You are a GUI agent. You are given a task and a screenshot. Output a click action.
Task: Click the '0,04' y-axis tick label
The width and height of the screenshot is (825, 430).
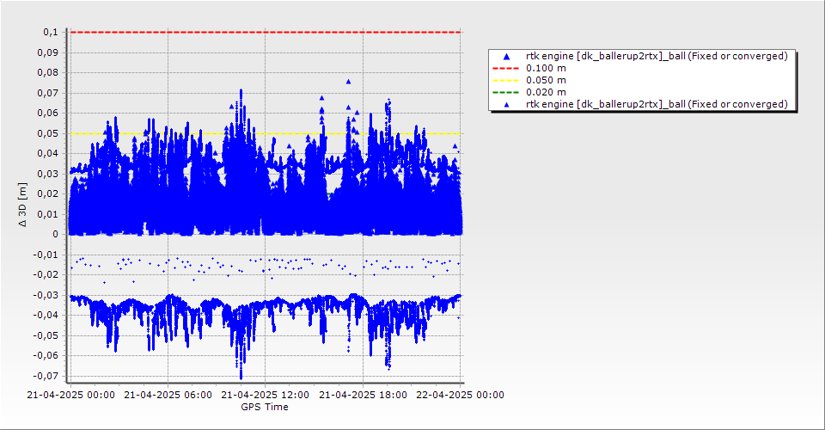coord(48,154)
